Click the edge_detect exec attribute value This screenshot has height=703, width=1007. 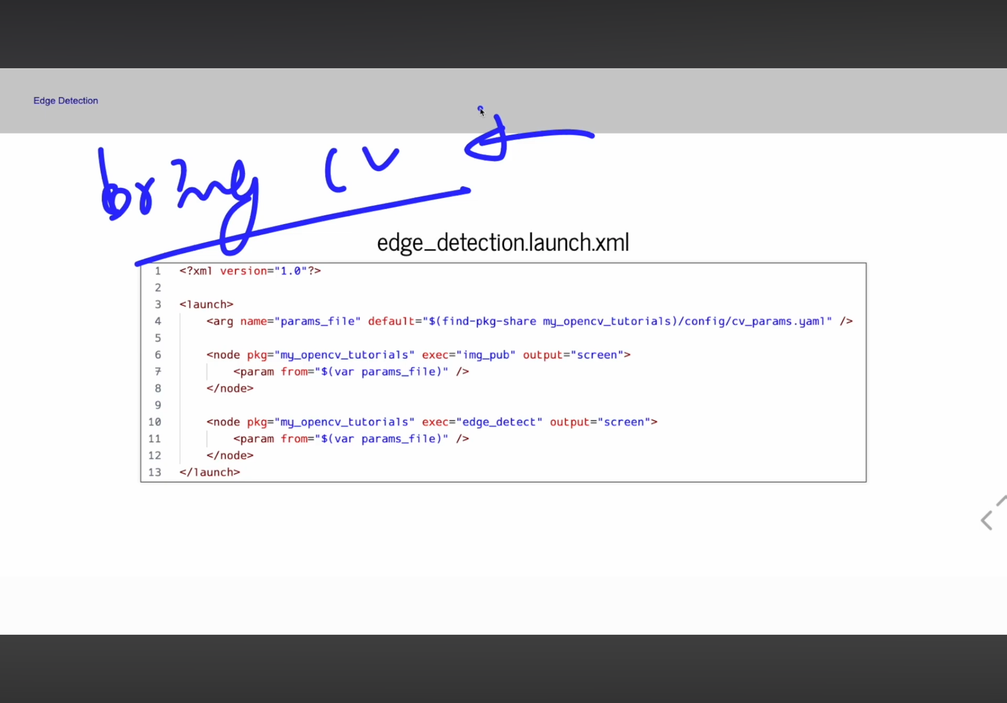[499, 422]
